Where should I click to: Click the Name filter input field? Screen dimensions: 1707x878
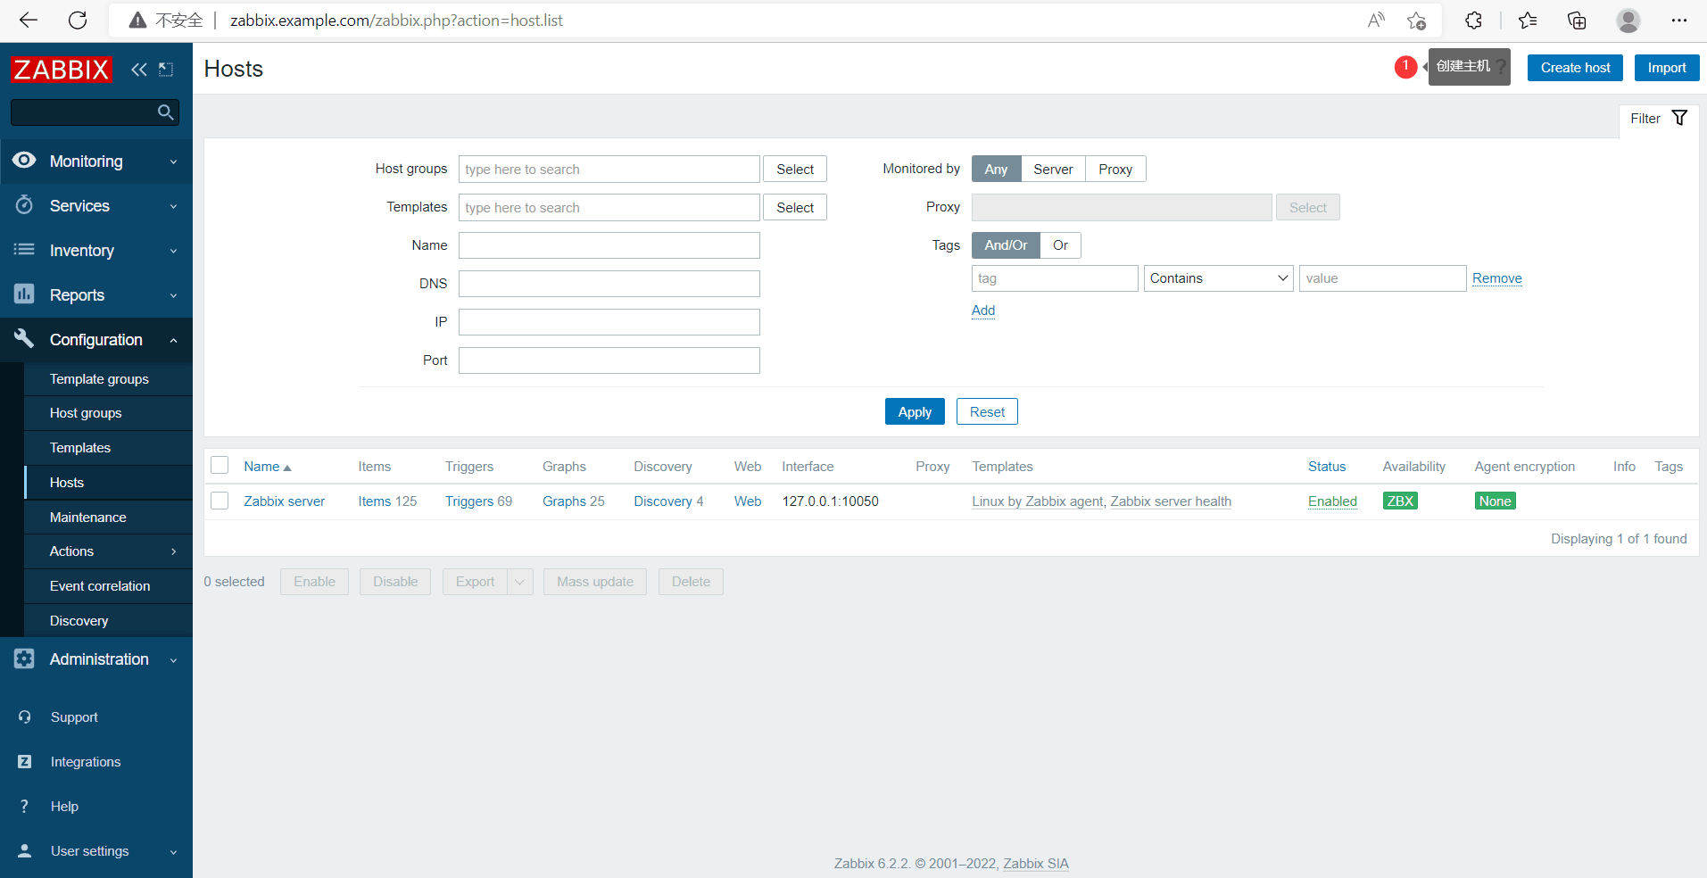[x=609, y=245]
